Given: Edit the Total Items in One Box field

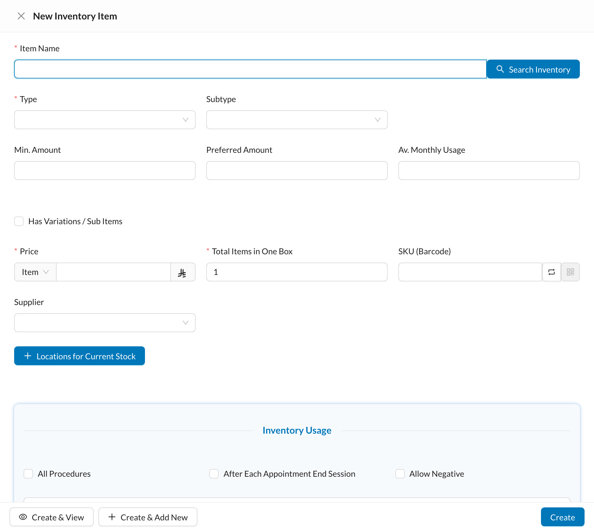Looking at the screenshot, I should point(297,272).
